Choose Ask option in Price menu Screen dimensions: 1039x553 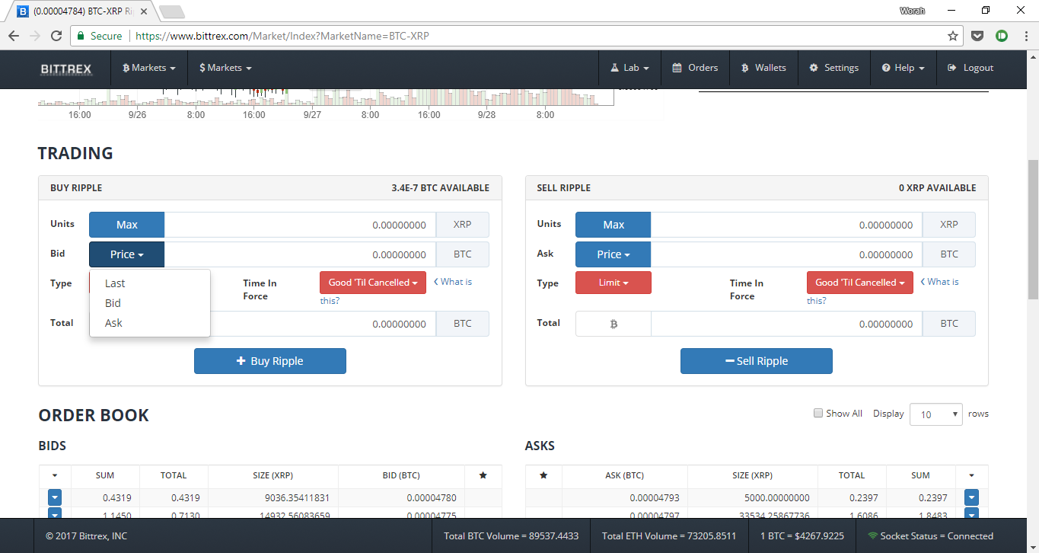113,323
